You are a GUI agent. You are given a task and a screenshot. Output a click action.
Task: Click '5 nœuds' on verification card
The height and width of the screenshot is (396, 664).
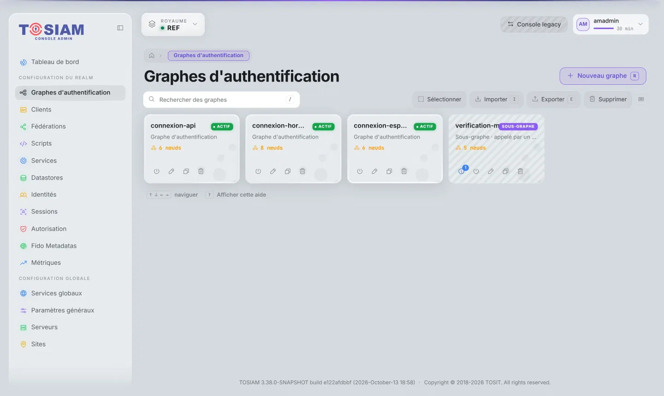[471, 148]
